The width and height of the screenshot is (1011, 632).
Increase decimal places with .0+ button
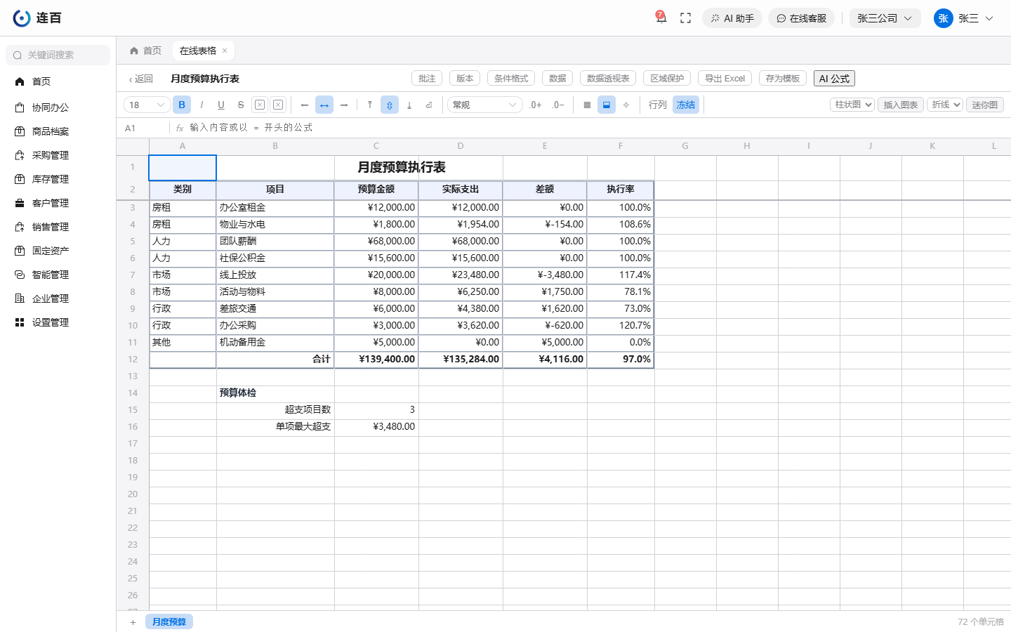[x=536, y=105]
